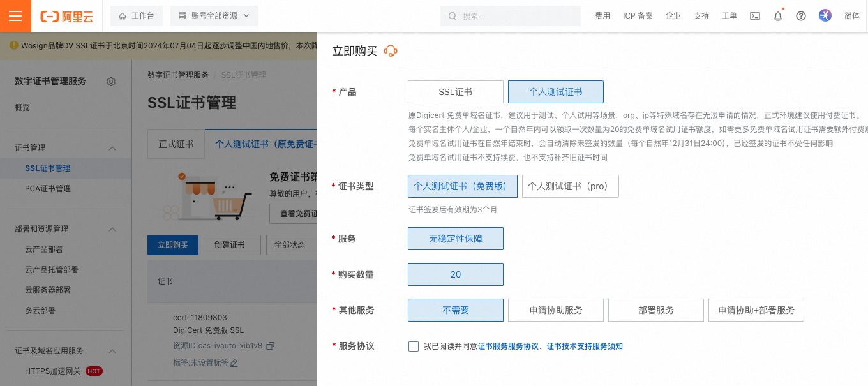The height and width of the screenshot is (386, 868).
Task: Check the 服务协议 agreement checkbox
Action: (x=414, y=346)
